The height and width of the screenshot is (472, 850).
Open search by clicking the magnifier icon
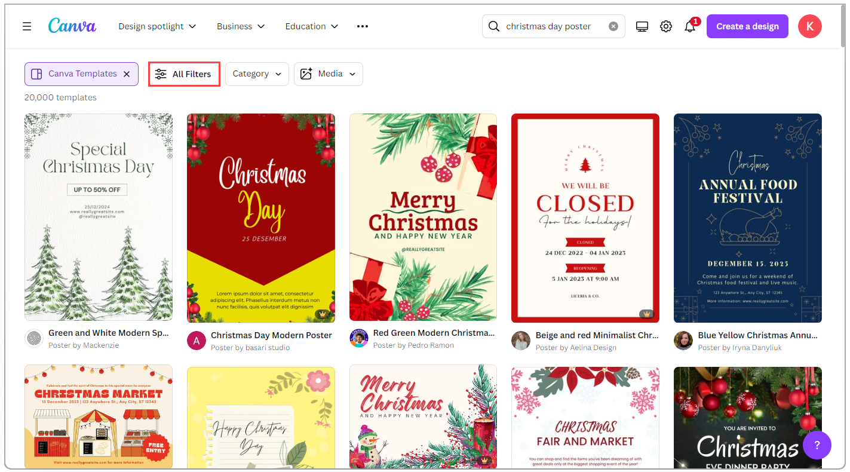click(493, 26)
